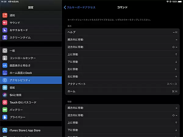Select アクセシビリティ highlighted row

31,80
